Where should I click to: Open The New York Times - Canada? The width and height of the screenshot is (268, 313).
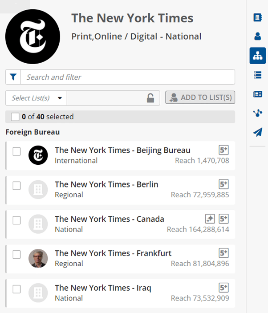tap(110, 219)
